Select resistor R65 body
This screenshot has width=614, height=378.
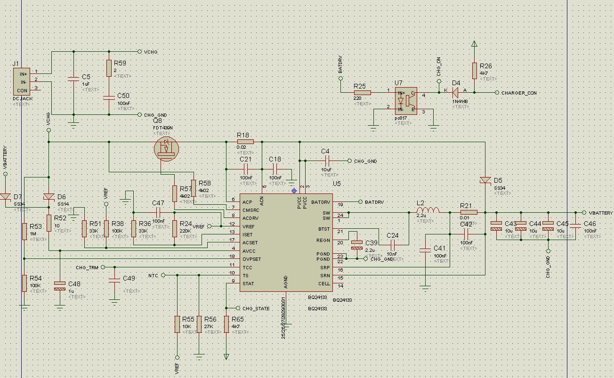tap(226, 324)
